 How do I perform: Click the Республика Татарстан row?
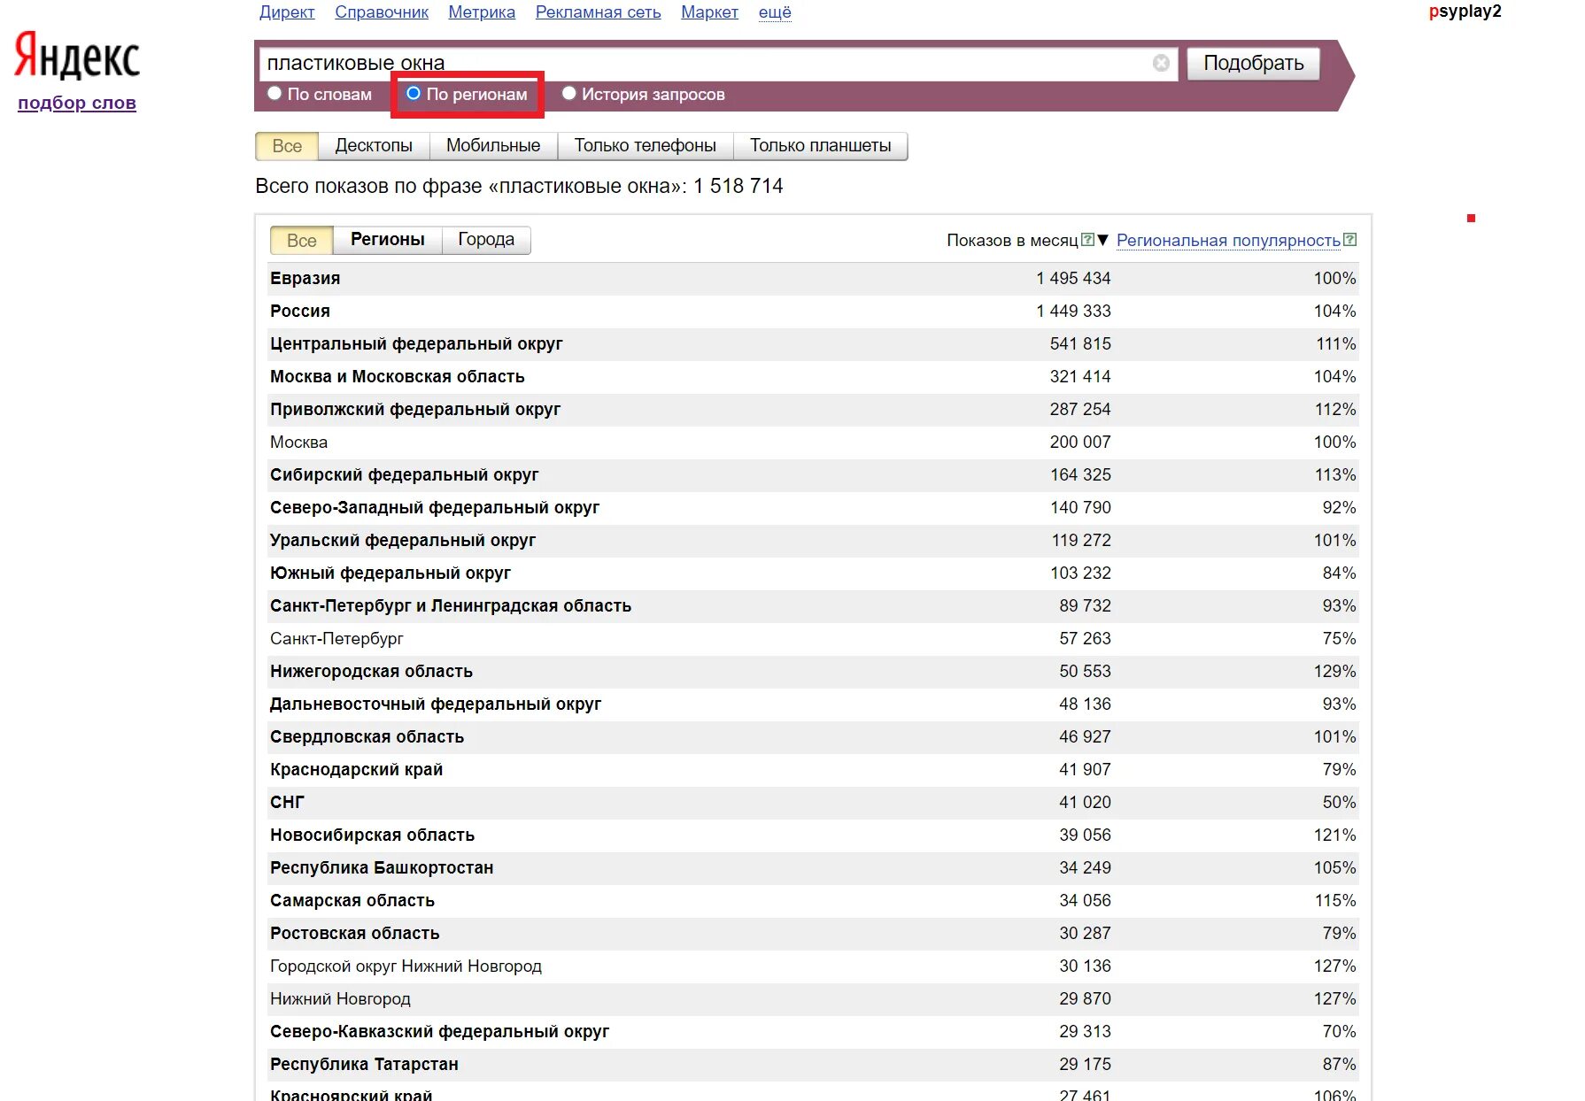click(x=813, y=1064)
